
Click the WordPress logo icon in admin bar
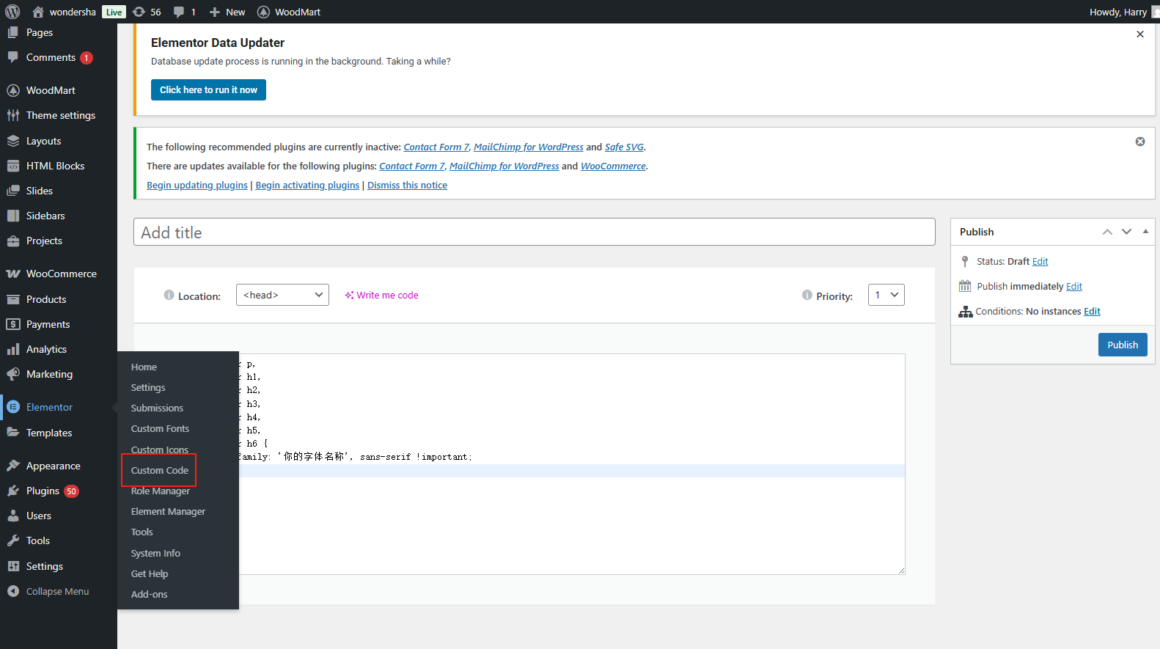[x=12, y=12]
